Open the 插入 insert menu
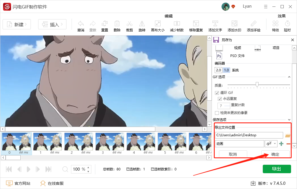Viewport: 297px width, 189px height. point(52,24)
